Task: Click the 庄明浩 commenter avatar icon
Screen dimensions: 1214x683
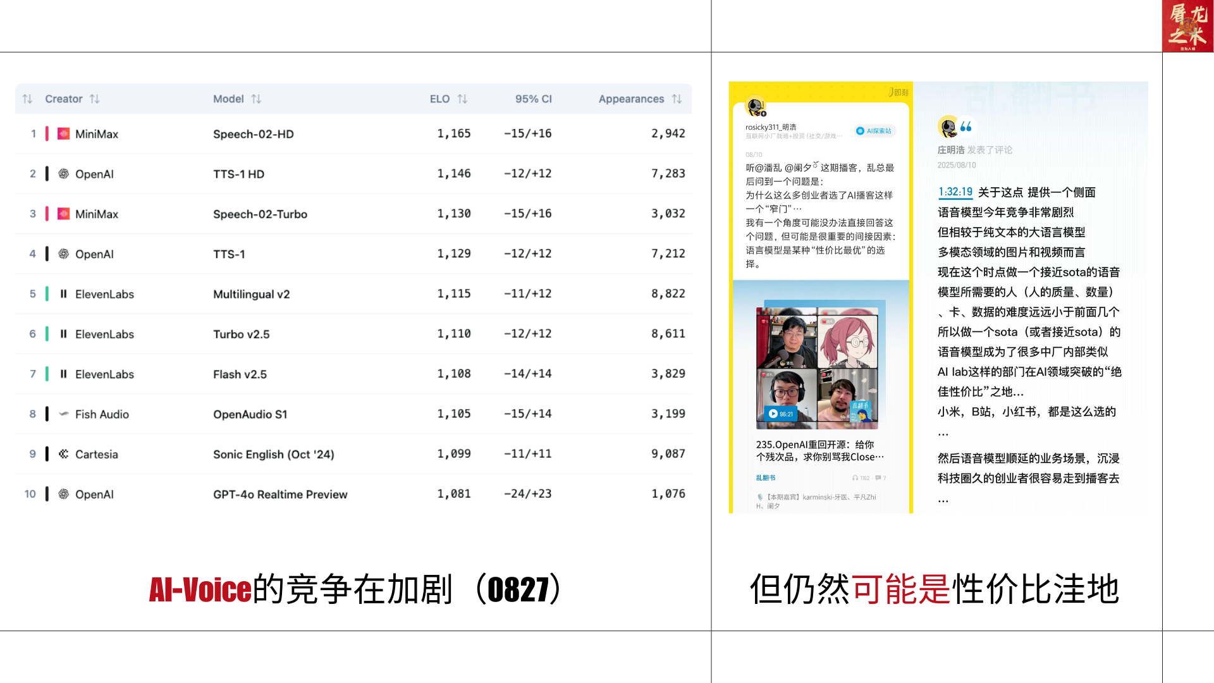Action: click(x=948, y=127)
